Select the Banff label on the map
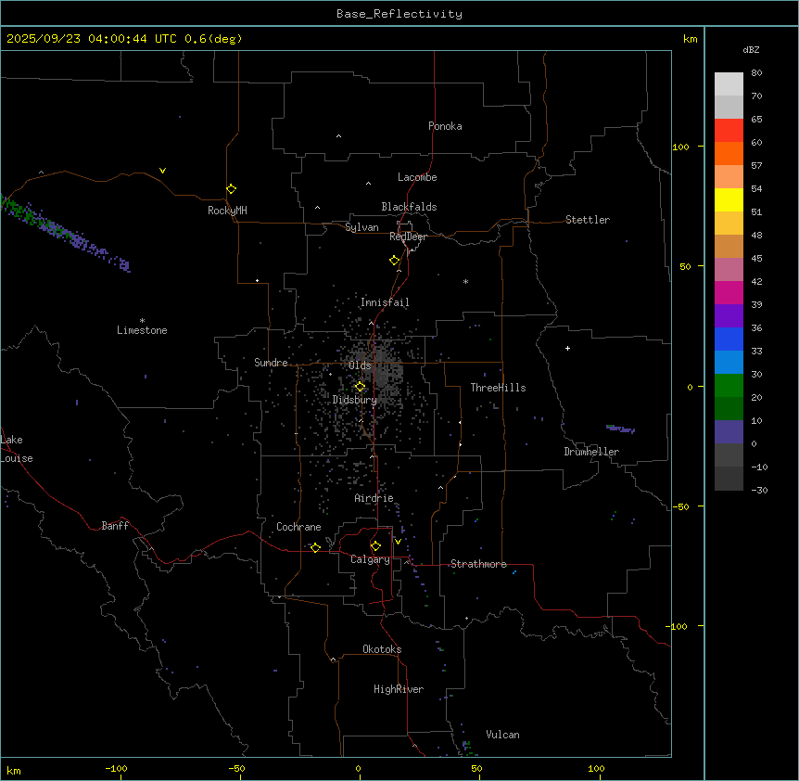This screenshot has height=781, width=799. [x=115, y=526]
